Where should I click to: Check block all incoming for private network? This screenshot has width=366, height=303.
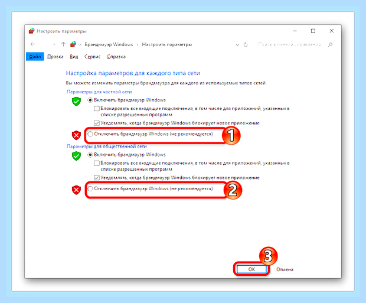click(x=97, y=109)
